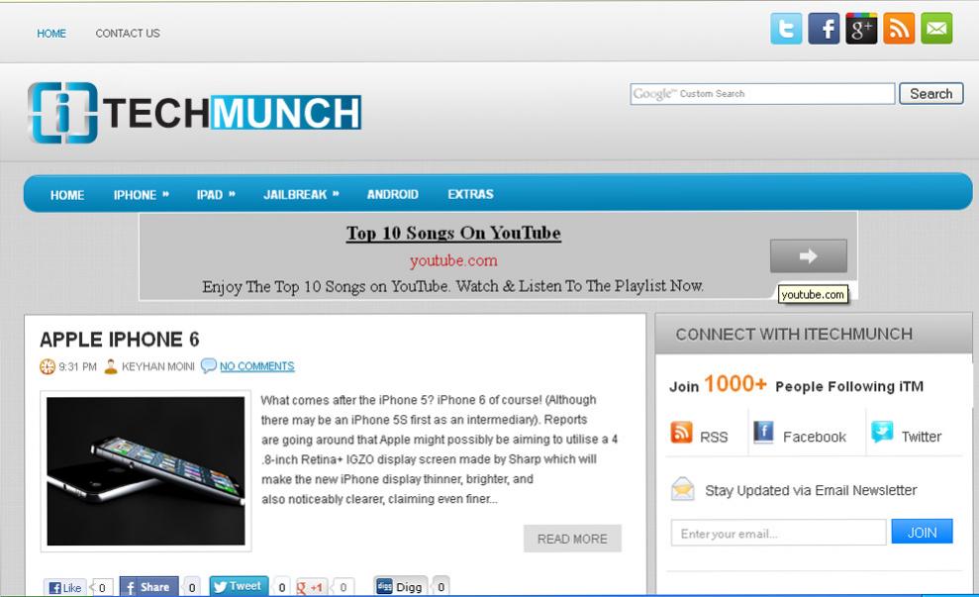The image size is (979, 597).
Task: Click the Digg count box
Action: 441,586
